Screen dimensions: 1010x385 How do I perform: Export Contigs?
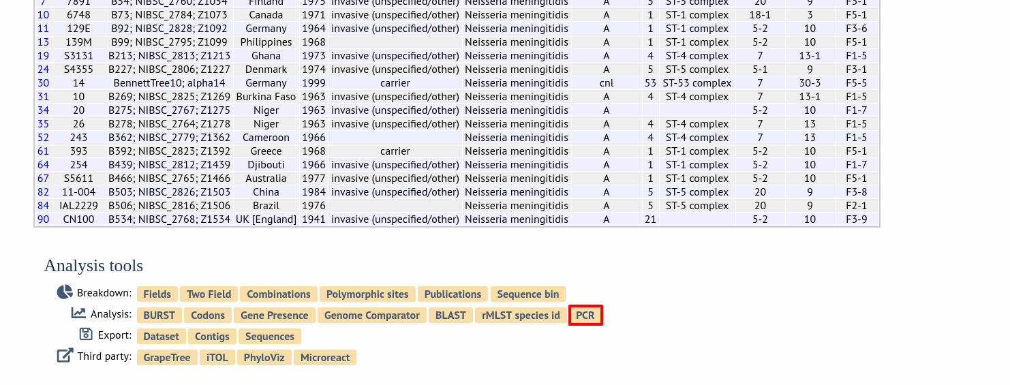tap(212, 337)
